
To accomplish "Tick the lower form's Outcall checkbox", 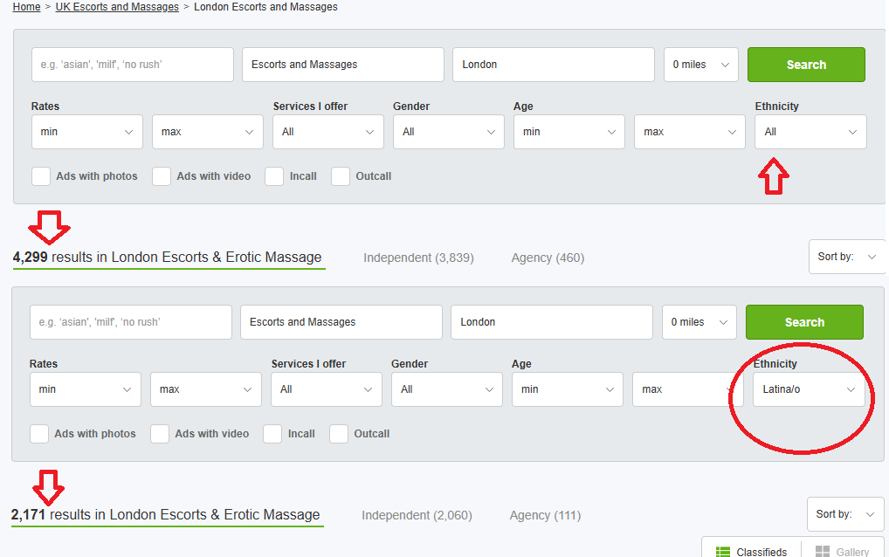I will [x=339, y=434].
